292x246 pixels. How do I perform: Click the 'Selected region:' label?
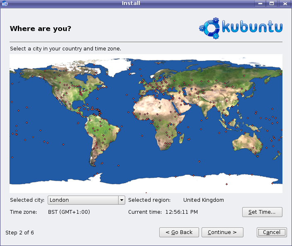(149, 200)
